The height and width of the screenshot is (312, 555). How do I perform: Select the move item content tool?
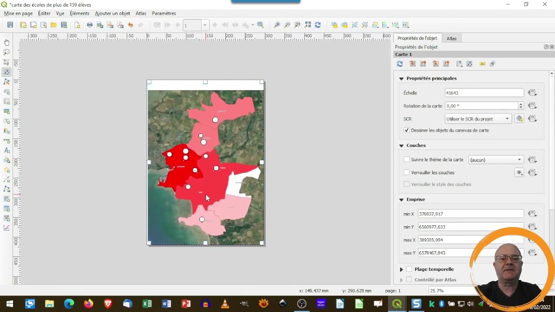coord(7,72)
